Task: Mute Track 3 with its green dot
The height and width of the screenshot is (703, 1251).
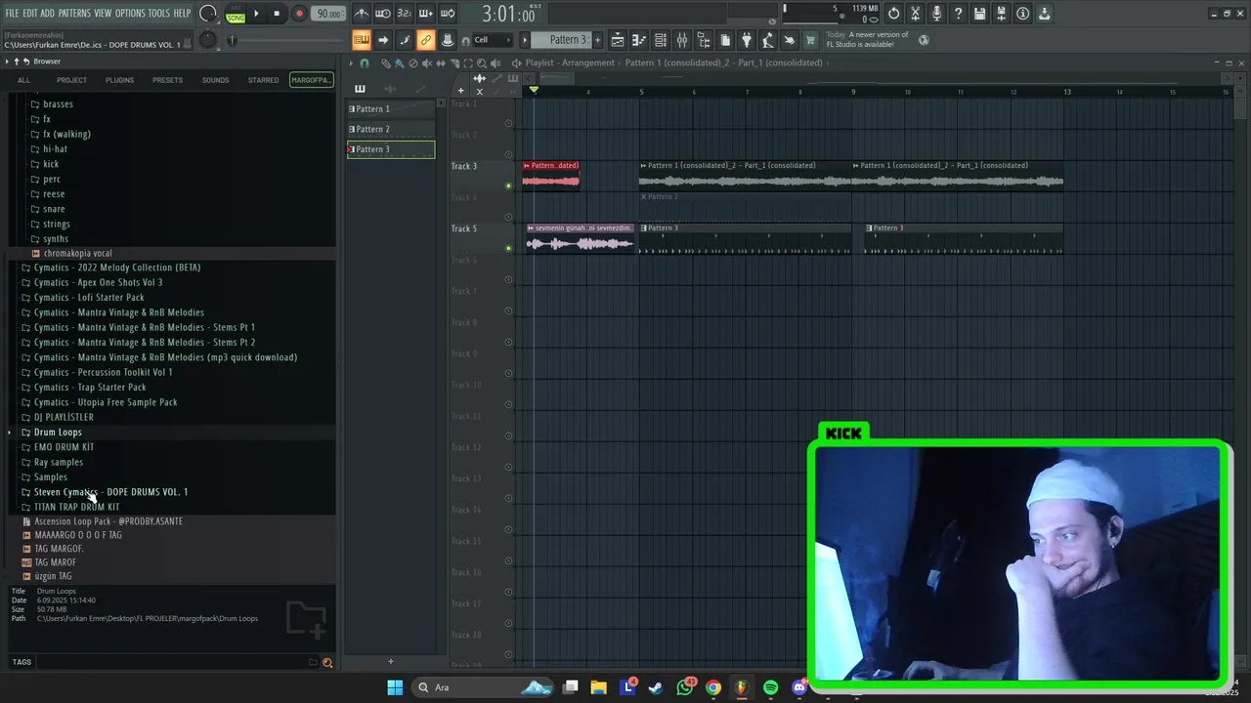Action: 508,186
